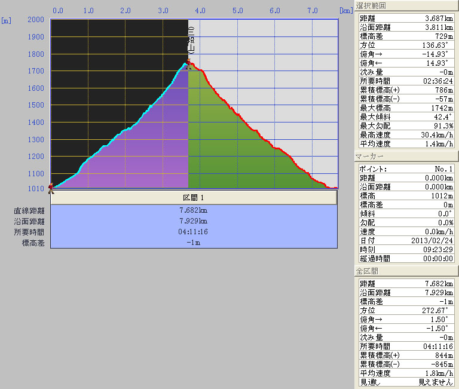Click the marker 速度 value 0.0km/h
The image size is (459, 389).
pos(439,231)
